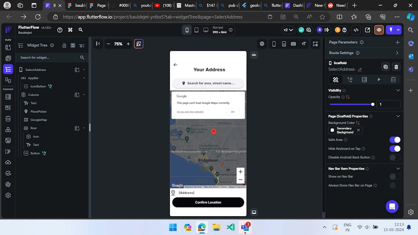Click the multi-language globe icon
This screenshot has width=418, height=235.
tap(262, 44)
